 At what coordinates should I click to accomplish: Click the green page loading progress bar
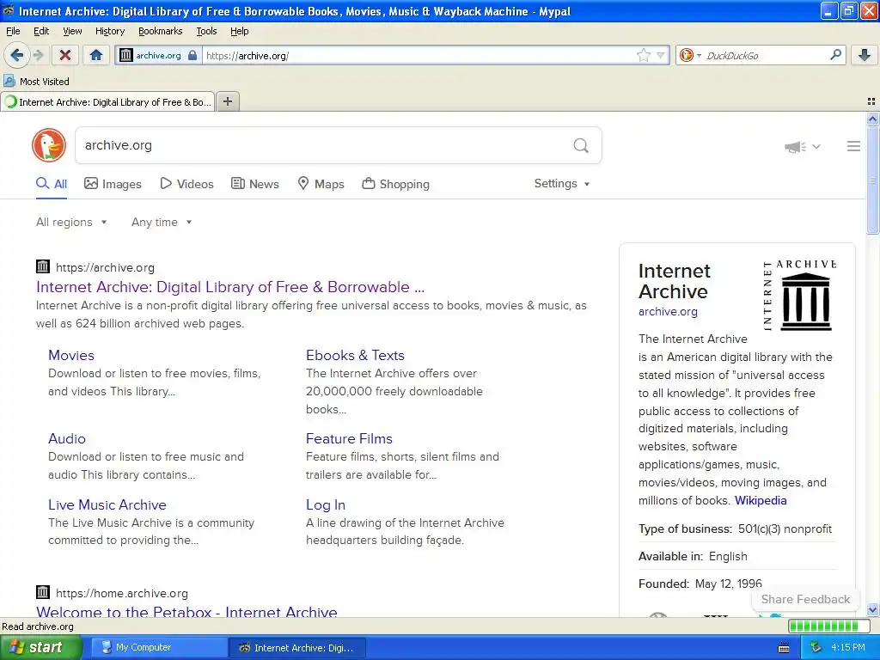(x=829, y=626)
